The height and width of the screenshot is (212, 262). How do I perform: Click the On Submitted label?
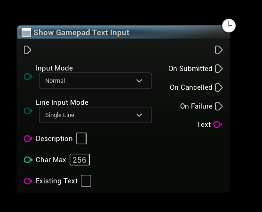tap(191, 69)
